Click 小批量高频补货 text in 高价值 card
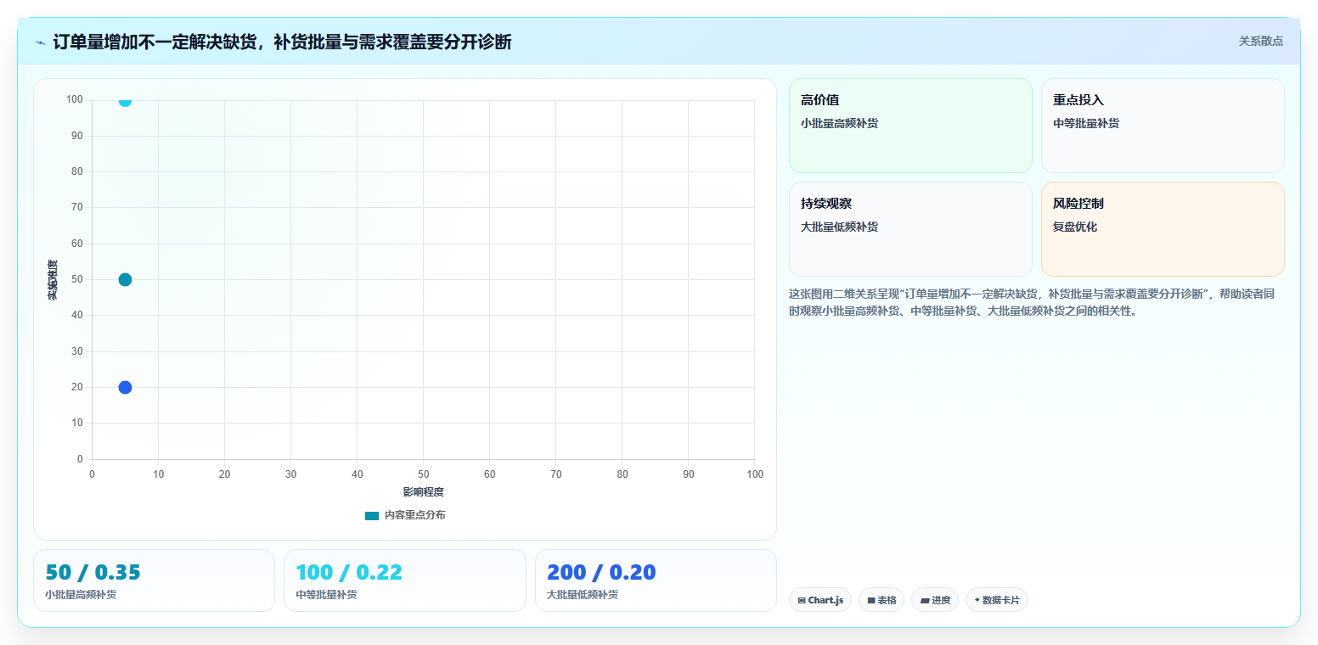 coord(839,124)
